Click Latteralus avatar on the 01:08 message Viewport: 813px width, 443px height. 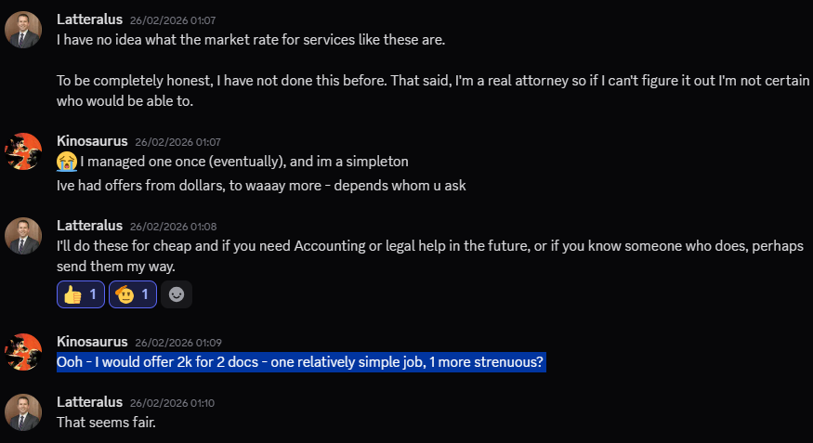(x=23, y=236)
